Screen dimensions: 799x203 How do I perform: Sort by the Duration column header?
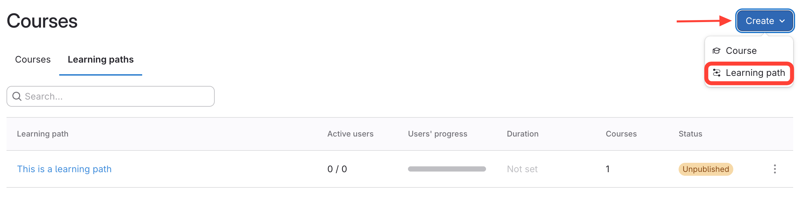(522, 134)
